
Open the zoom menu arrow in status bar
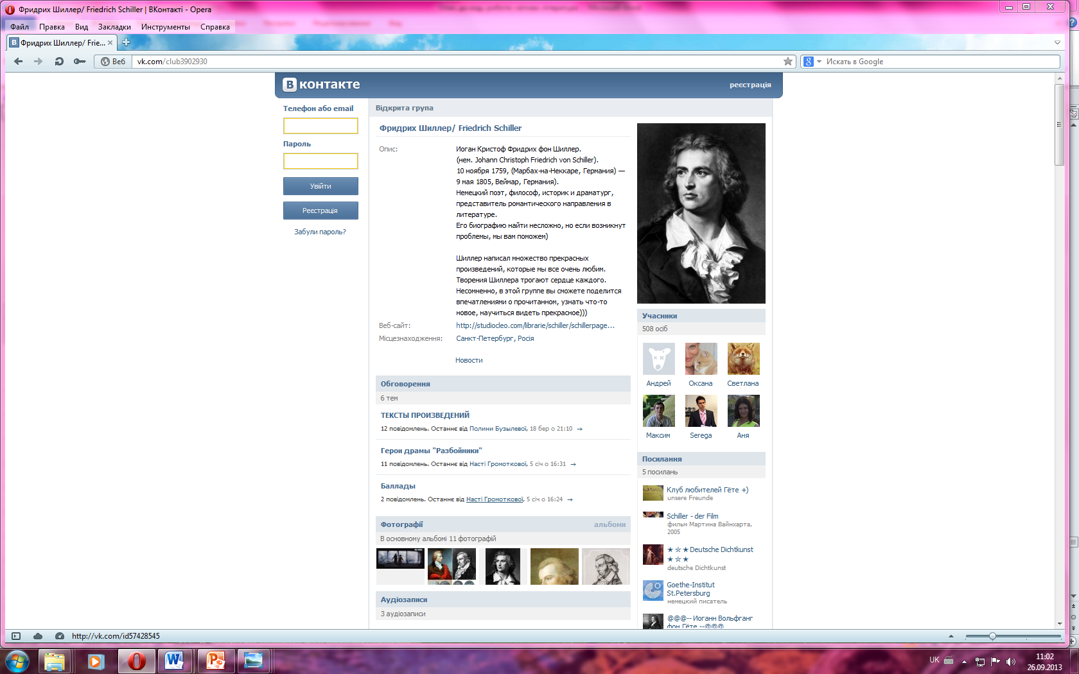(951, 636)
